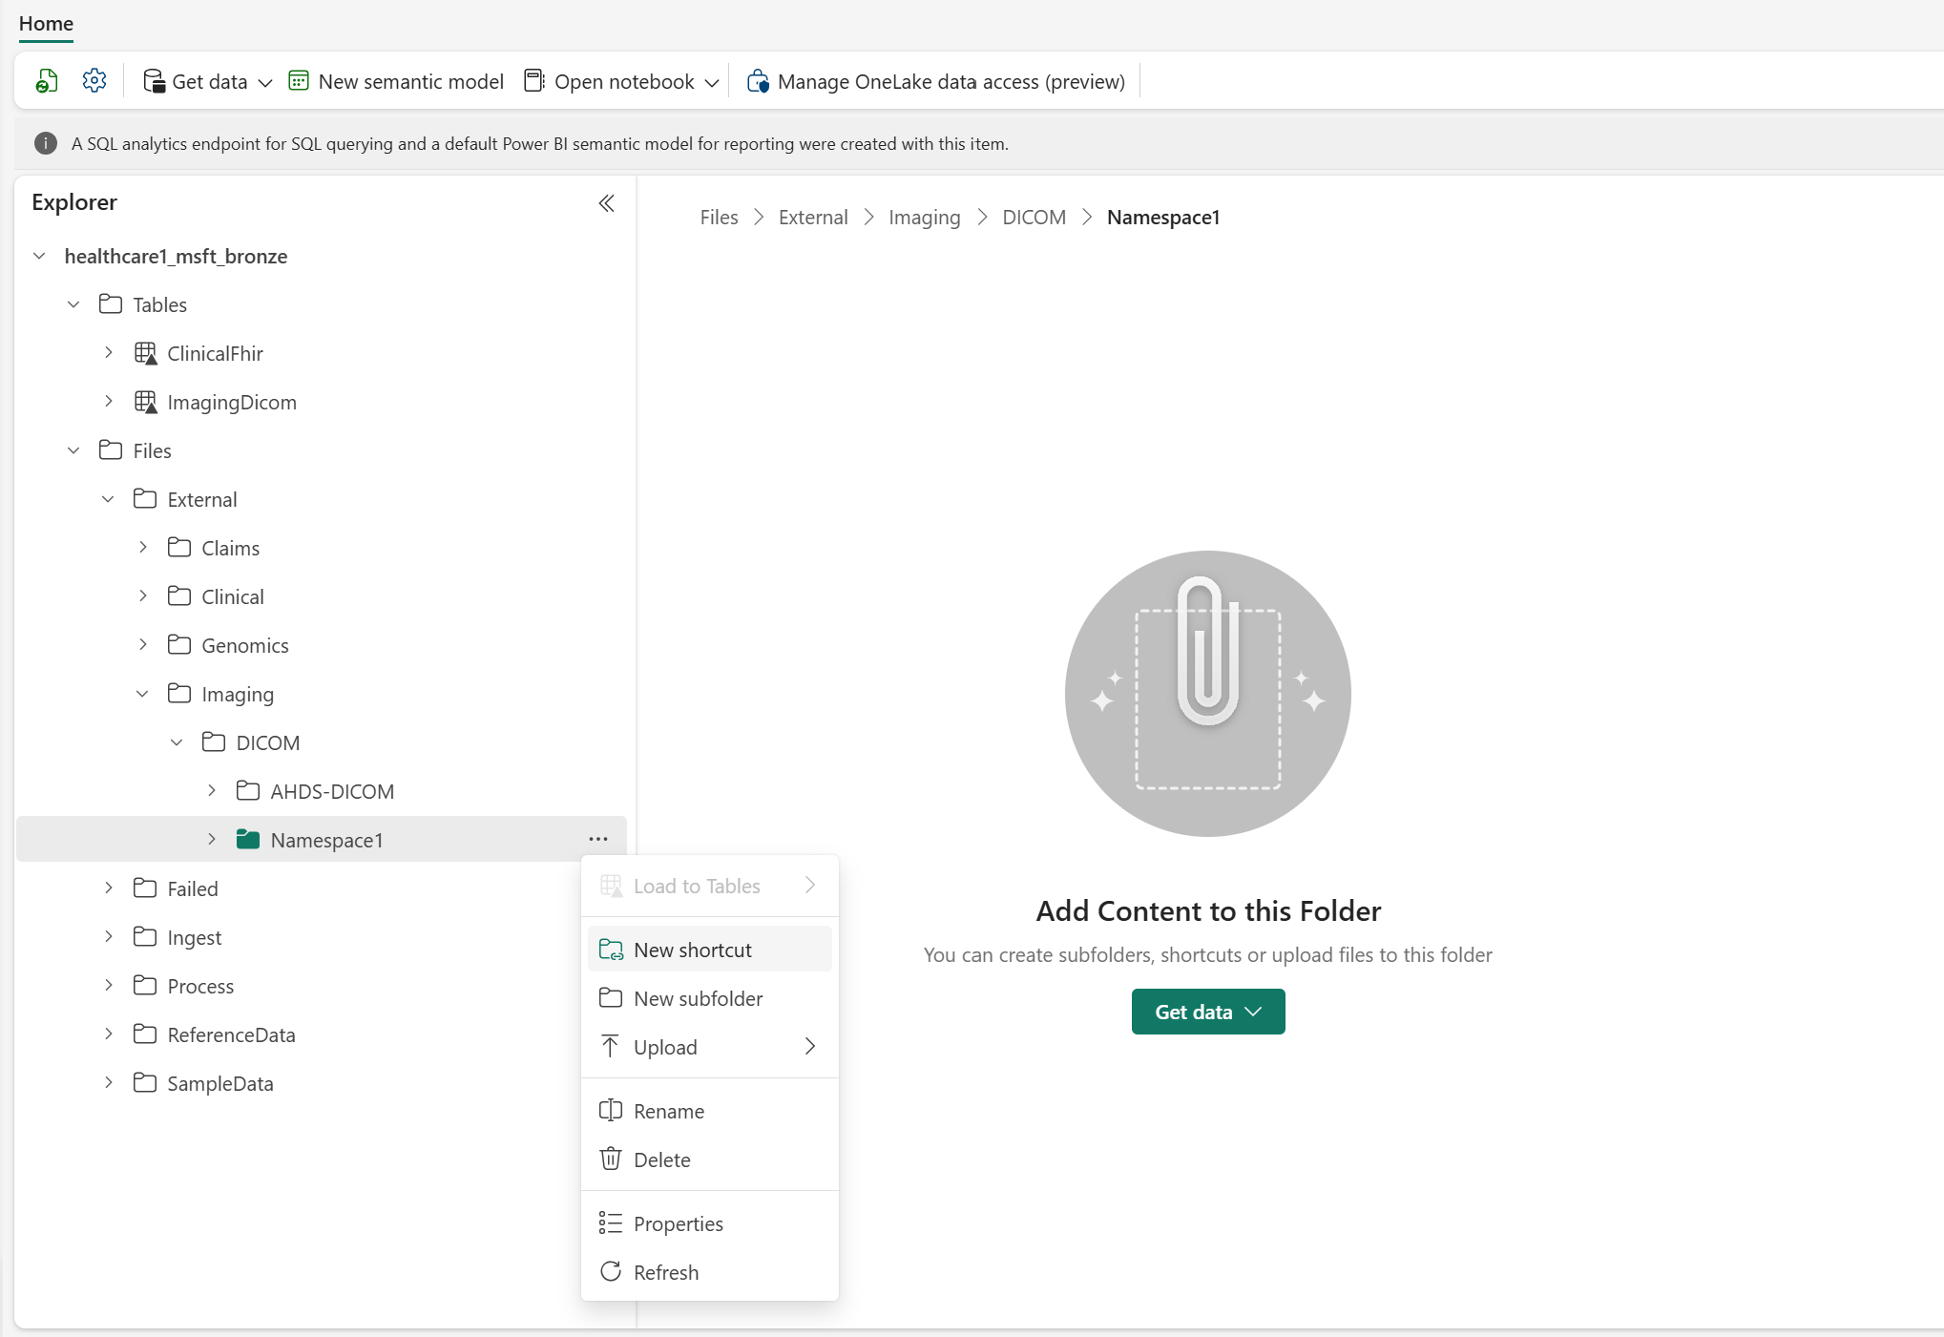Click the refresh lakehouse icon in toolbar
The image size is (1944, 1337).
coord(47,81)
